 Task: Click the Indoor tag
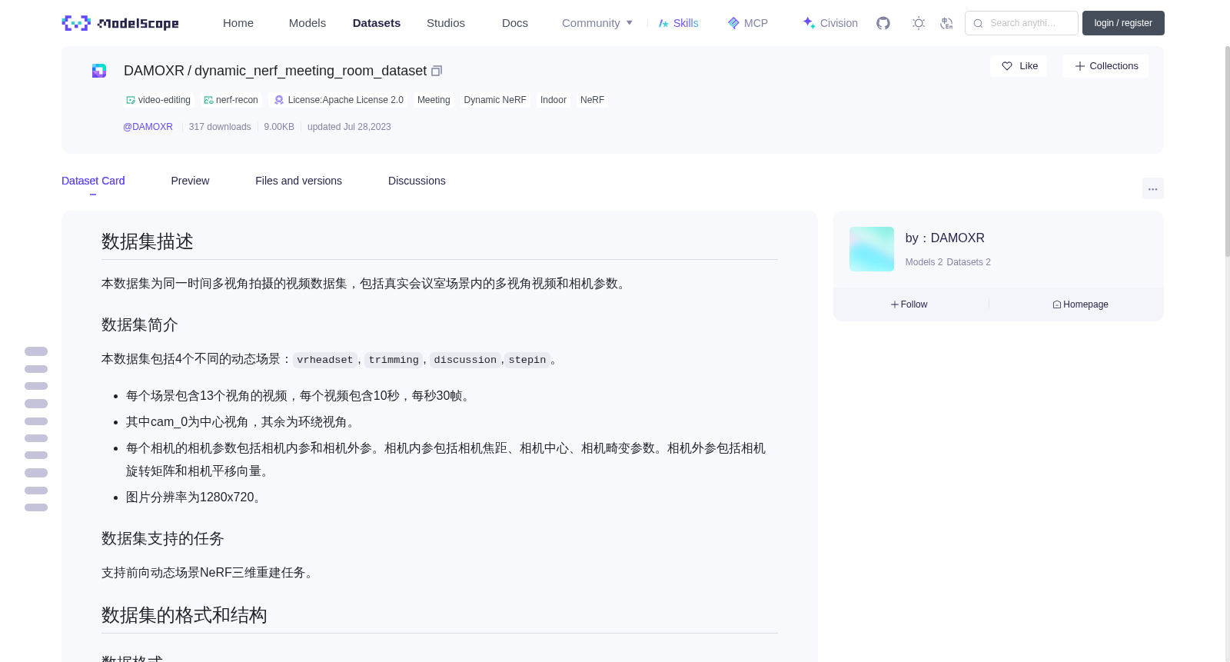coord(553,100)
